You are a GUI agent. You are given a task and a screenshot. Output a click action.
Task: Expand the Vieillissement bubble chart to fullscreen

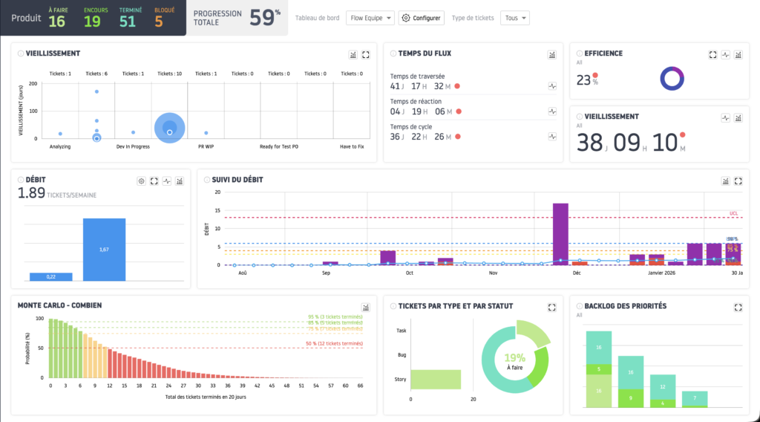[366, 55]
